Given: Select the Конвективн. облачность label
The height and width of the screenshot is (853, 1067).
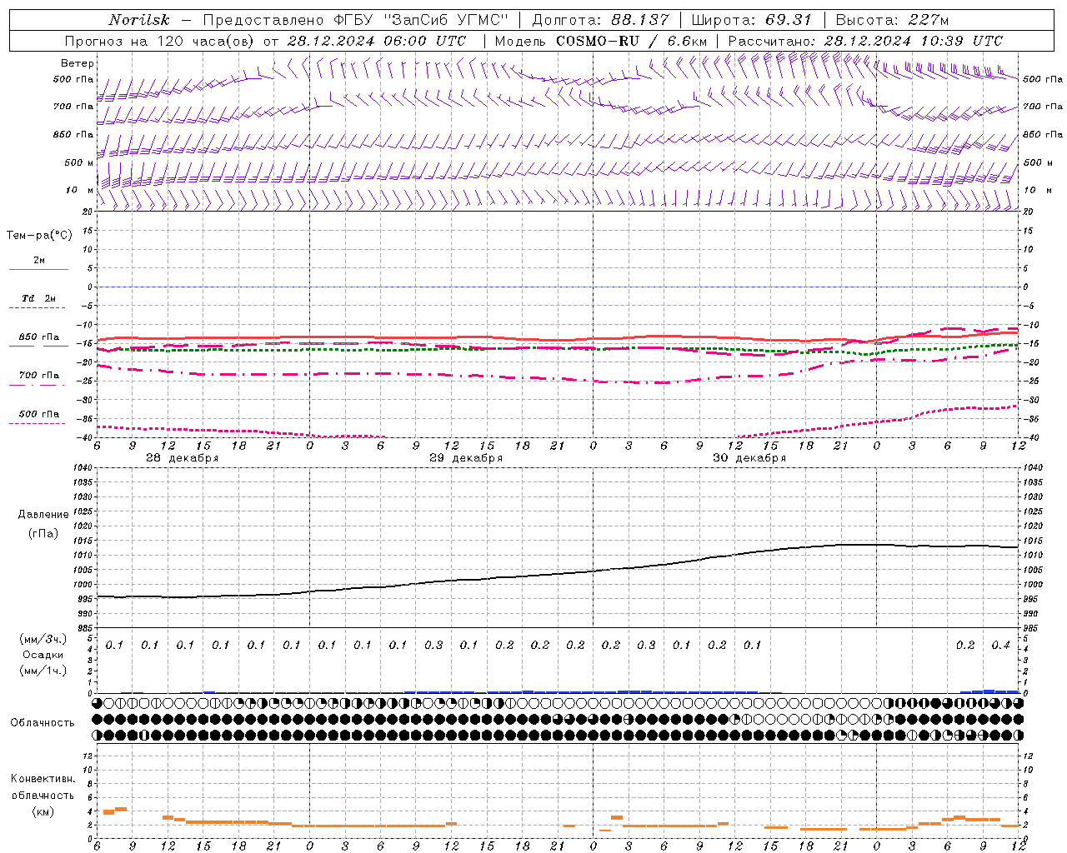Looking at the screenshot, I should coord(43,787).
